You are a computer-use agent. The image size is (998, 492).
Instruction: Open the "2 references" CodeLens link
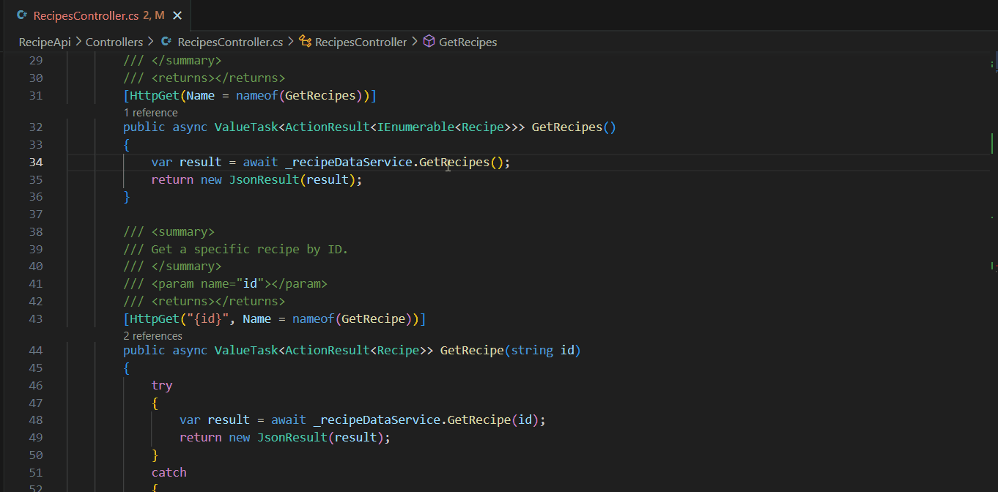tap(152, 335)
